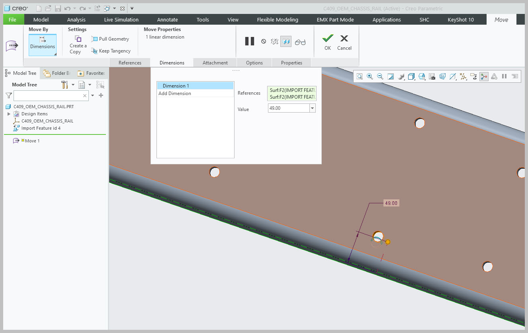Cancel the Move feature
This screenshot has width=528, height=333.
344,42
